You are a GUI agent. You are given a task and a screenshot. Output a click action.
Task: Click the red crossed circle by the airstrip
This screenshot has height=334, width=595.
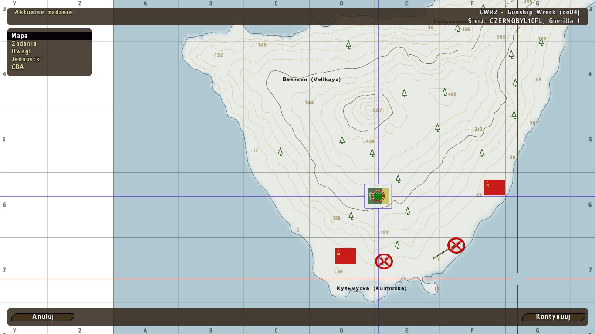(x=456, y=246)
